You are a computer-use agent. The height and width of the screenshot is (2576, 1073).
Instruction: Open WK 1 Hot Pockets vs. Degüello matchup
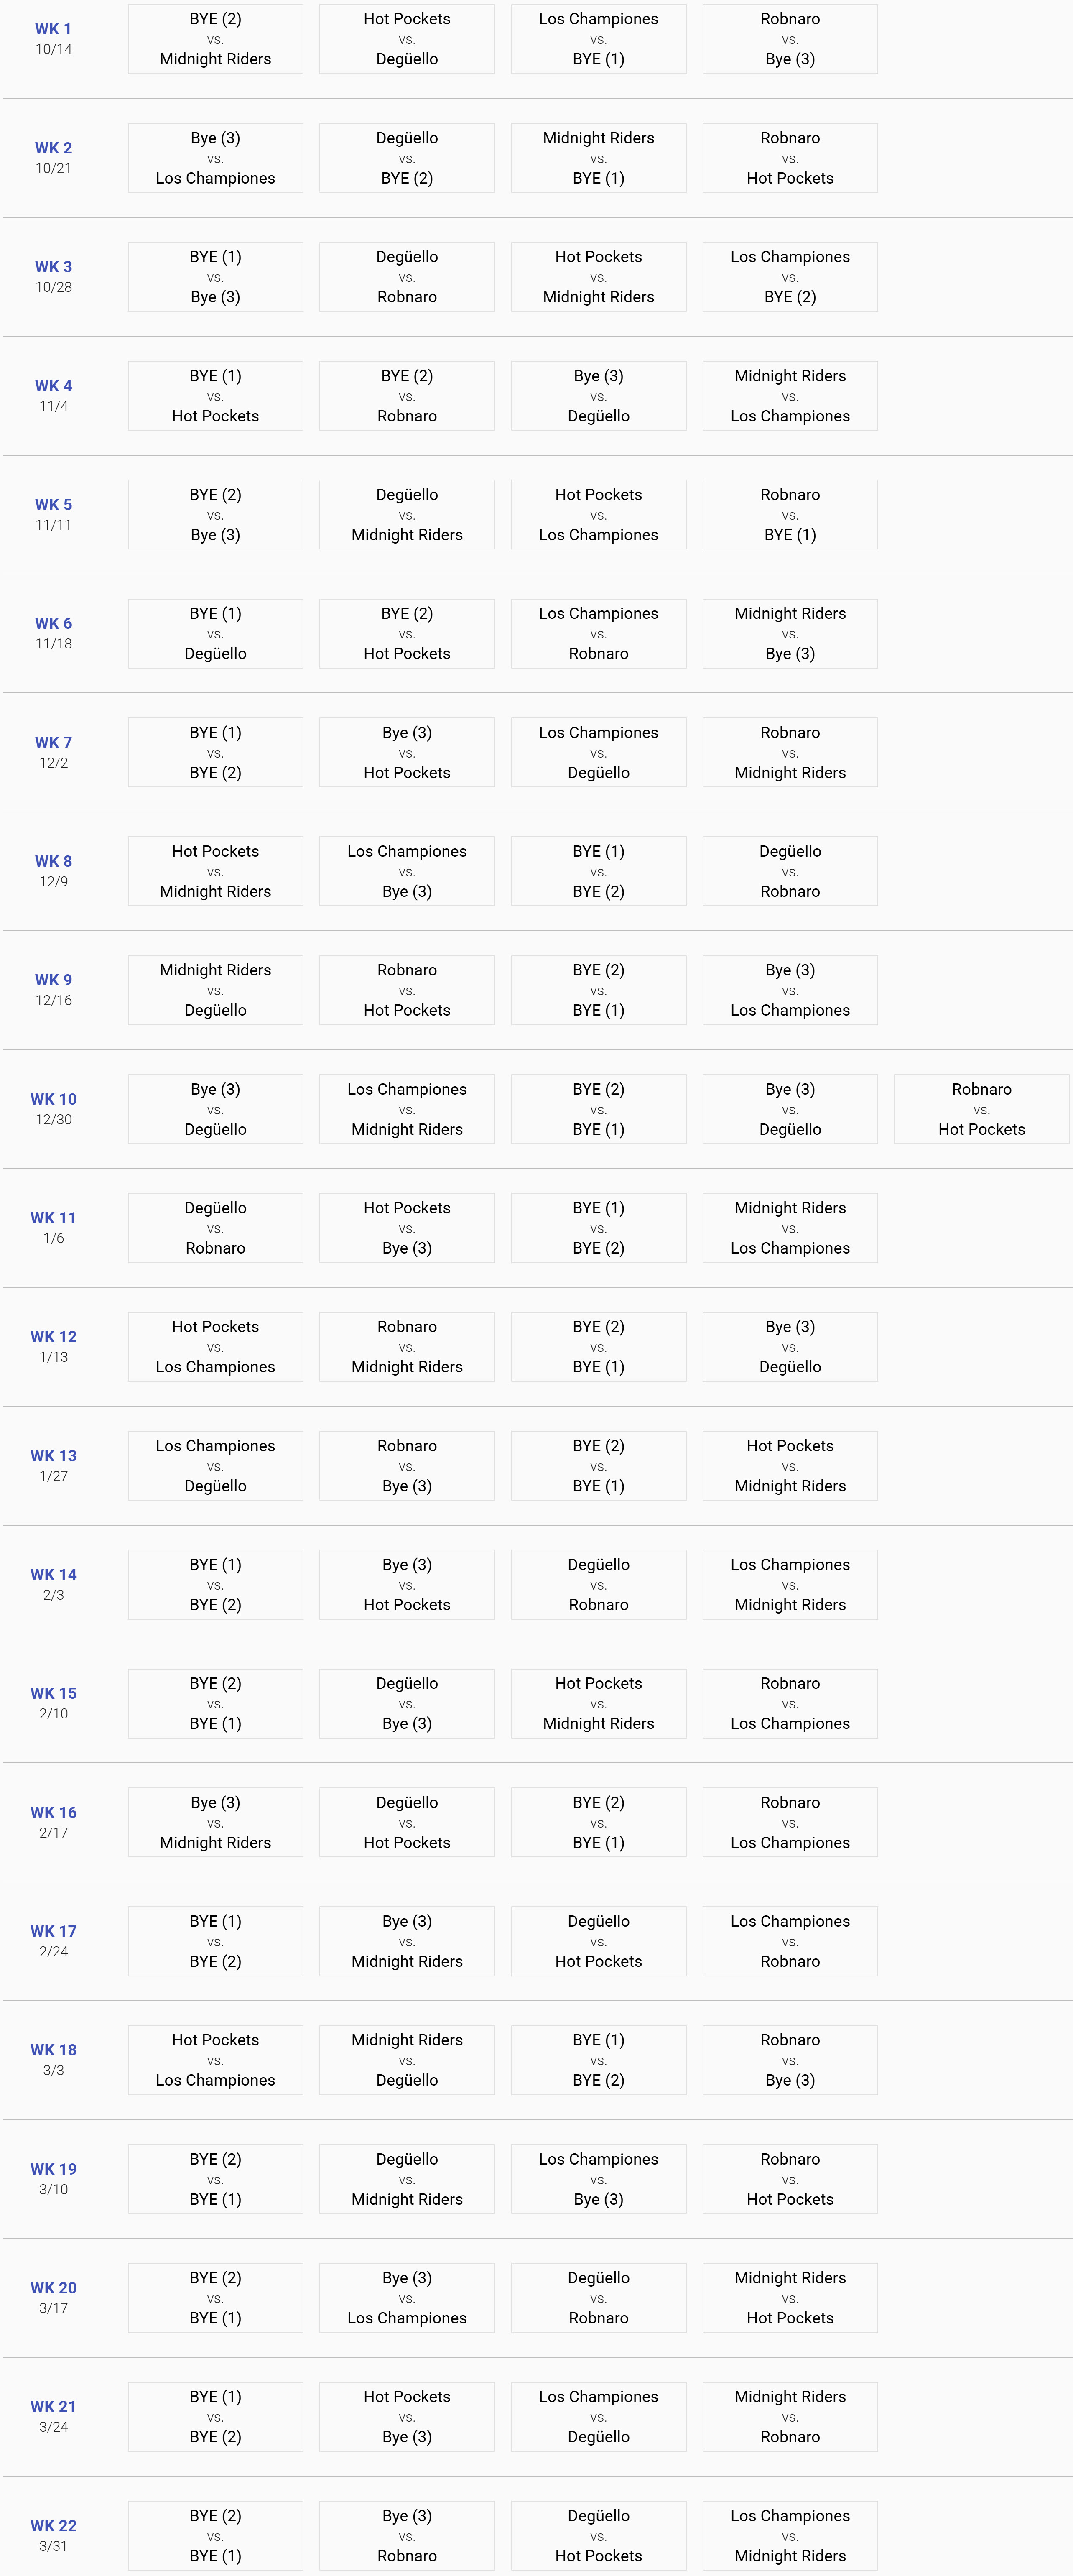(x=407, y=39)
